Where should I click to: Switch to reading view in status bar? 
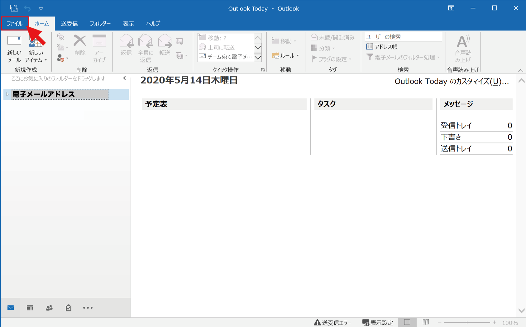(426, 322)
